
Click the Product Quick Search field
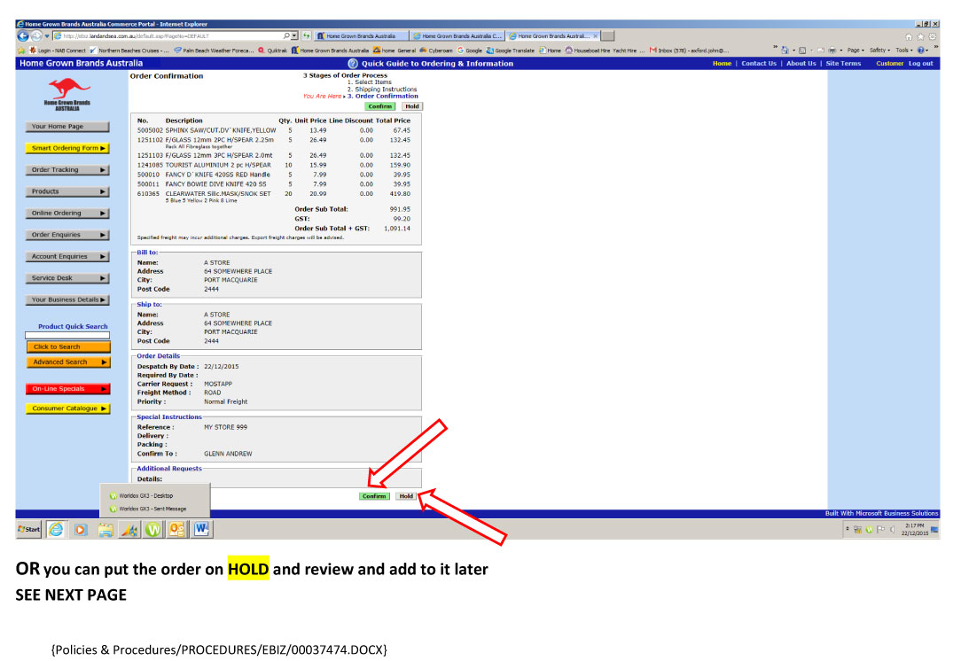[67, 336]
